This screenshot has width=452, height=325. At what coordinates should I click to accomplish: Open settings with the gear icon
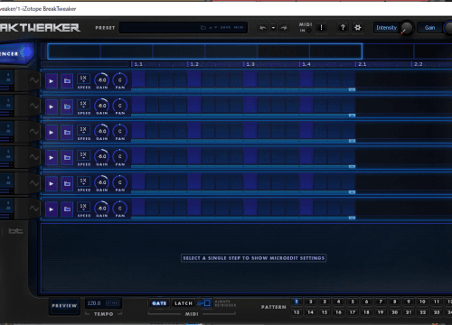[x=358, y=28]
